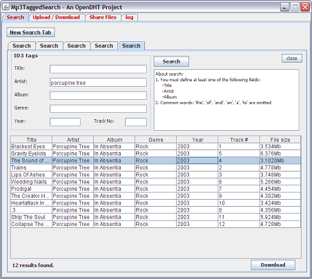Image resolution: width=312 pixels, height=279 pixels.
Task: Maximize the Mp3TaggedSearch window
Action: (x=295, y=7)
